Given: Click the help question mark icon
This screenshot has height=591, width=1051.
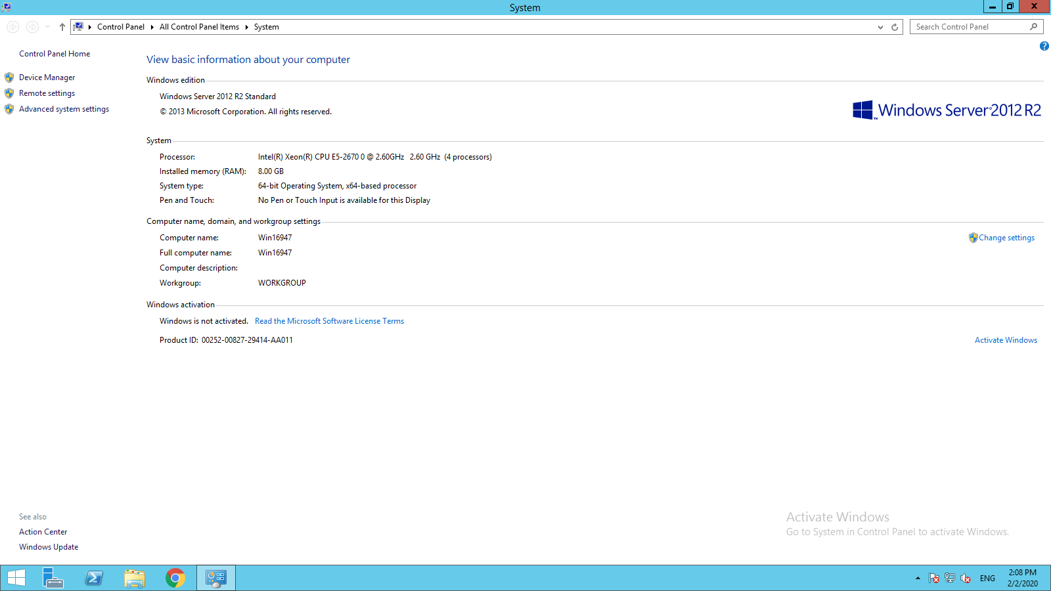Looking at the screenshot, I should (1044, 46).
